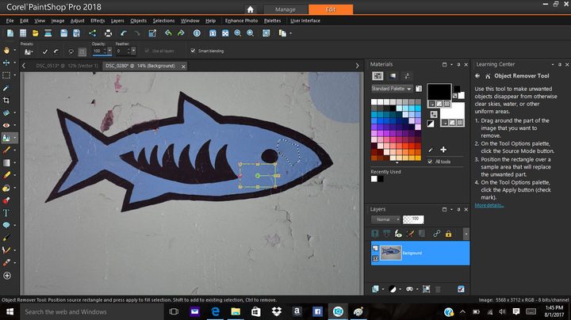
Task: Select the Dropper tool in Tools toolbar
Action: [x=6, y=88]
